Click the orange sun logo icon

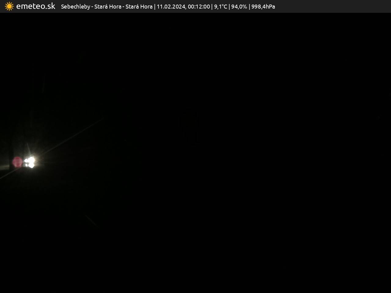(9, 6)
